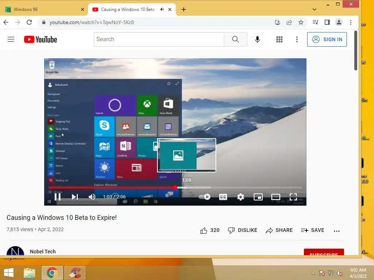Open the player settings gear
The width and height of the screenshot is (374, 280).
click(x=241, y=197)
